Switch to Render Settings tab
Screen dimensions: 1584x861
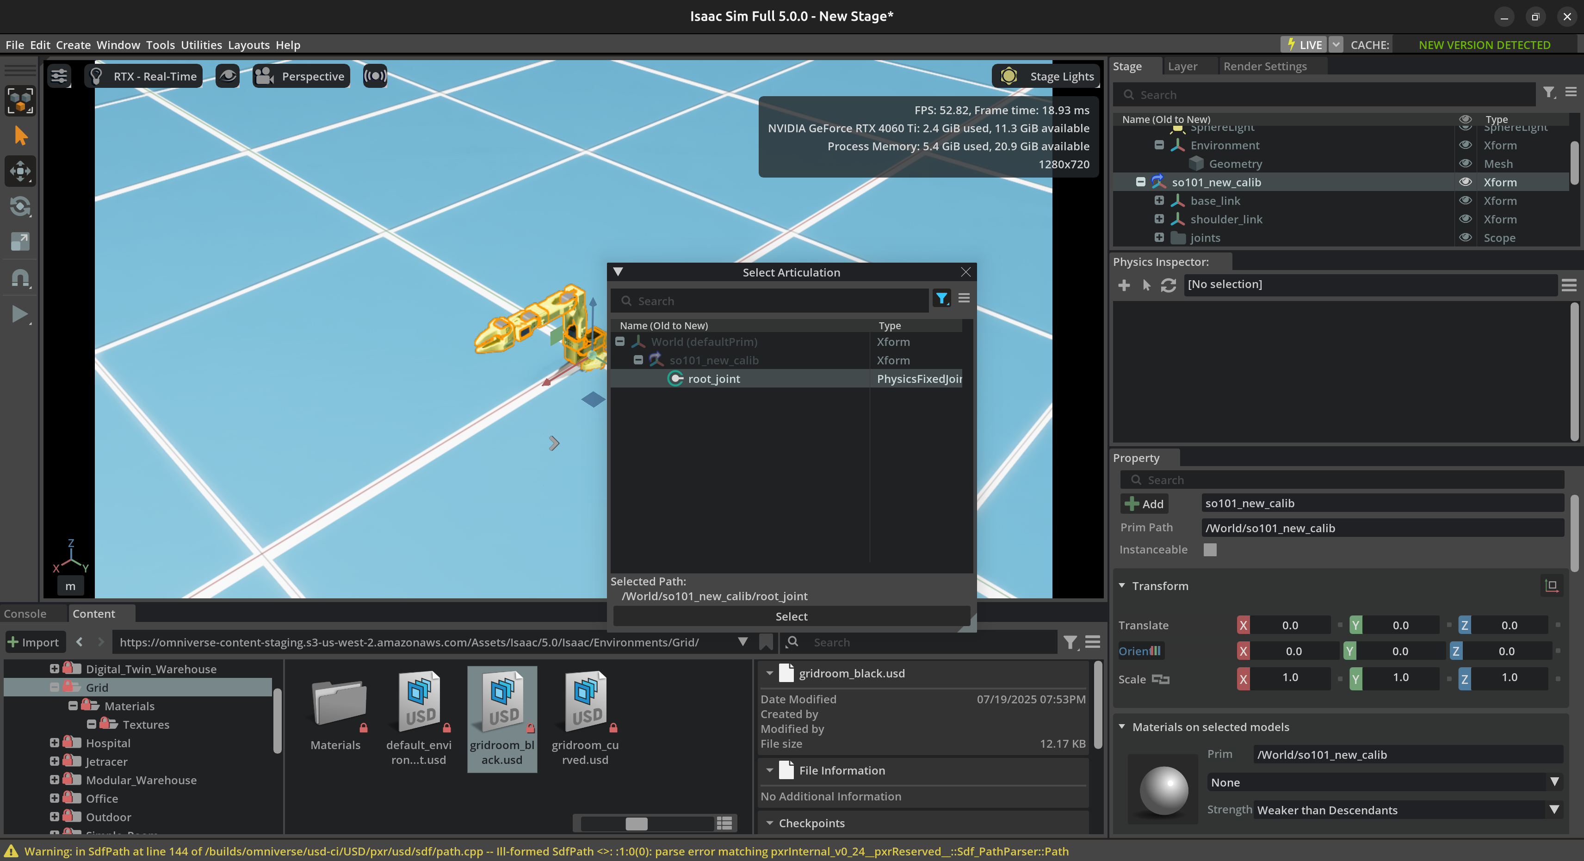pos(1265,67)
